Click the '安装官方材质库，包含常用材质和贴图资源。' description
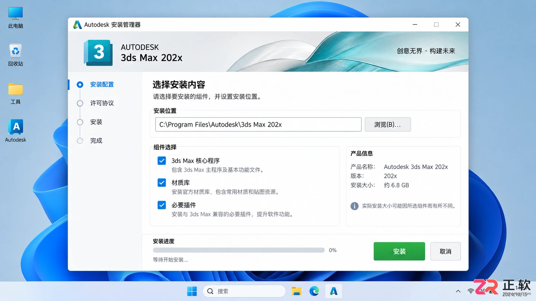This screenshot has height=301, width=536. pos(226,192)
